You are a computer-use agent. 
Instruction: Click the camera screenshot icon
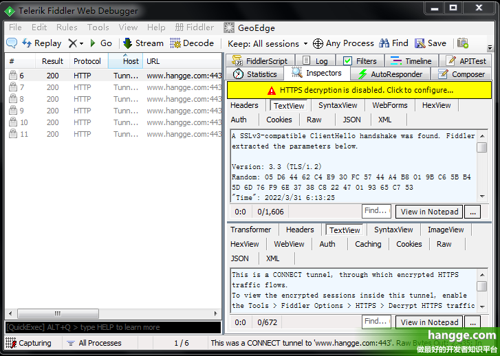[x=463, y=43]
